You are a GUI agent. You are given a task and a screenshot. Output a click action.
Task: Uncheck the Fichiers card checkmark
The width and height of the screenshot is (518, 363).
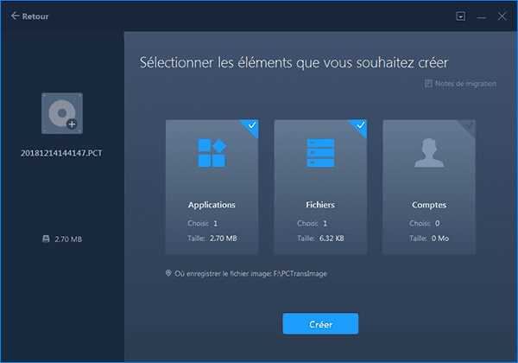click(361, 125)
